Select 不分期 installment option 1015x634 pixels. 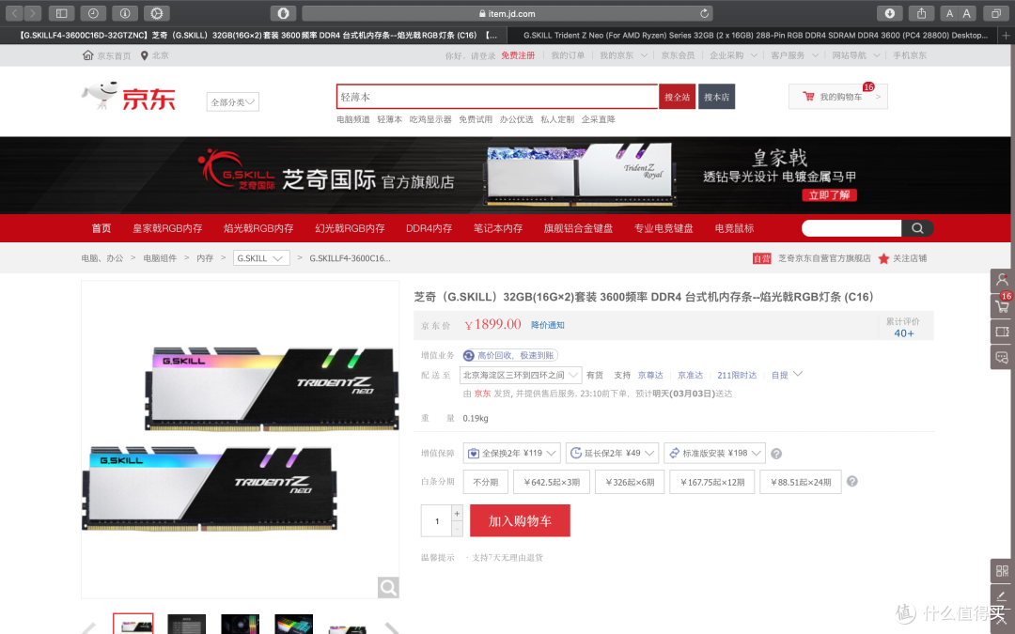tap(486, 482)
